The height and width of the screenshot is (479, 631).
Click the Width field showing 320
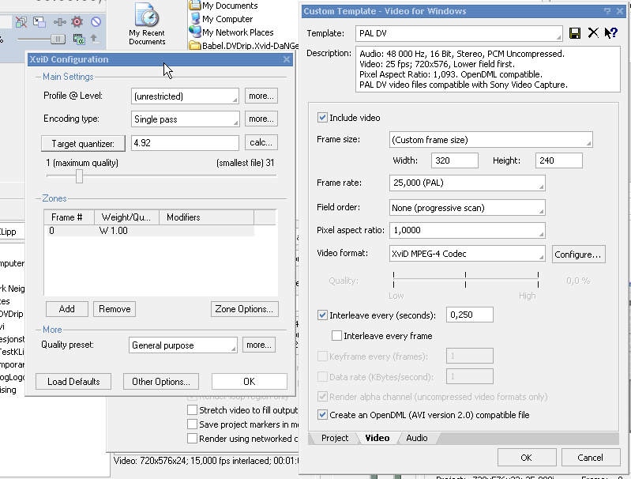coord(455,160)
